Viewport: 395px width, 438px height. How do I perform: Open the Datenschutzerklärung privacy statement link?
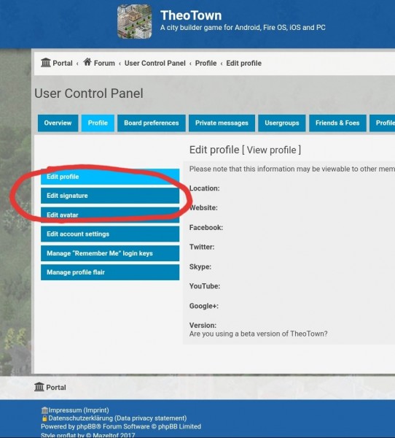pyautogui.click(x=117, y=418)
